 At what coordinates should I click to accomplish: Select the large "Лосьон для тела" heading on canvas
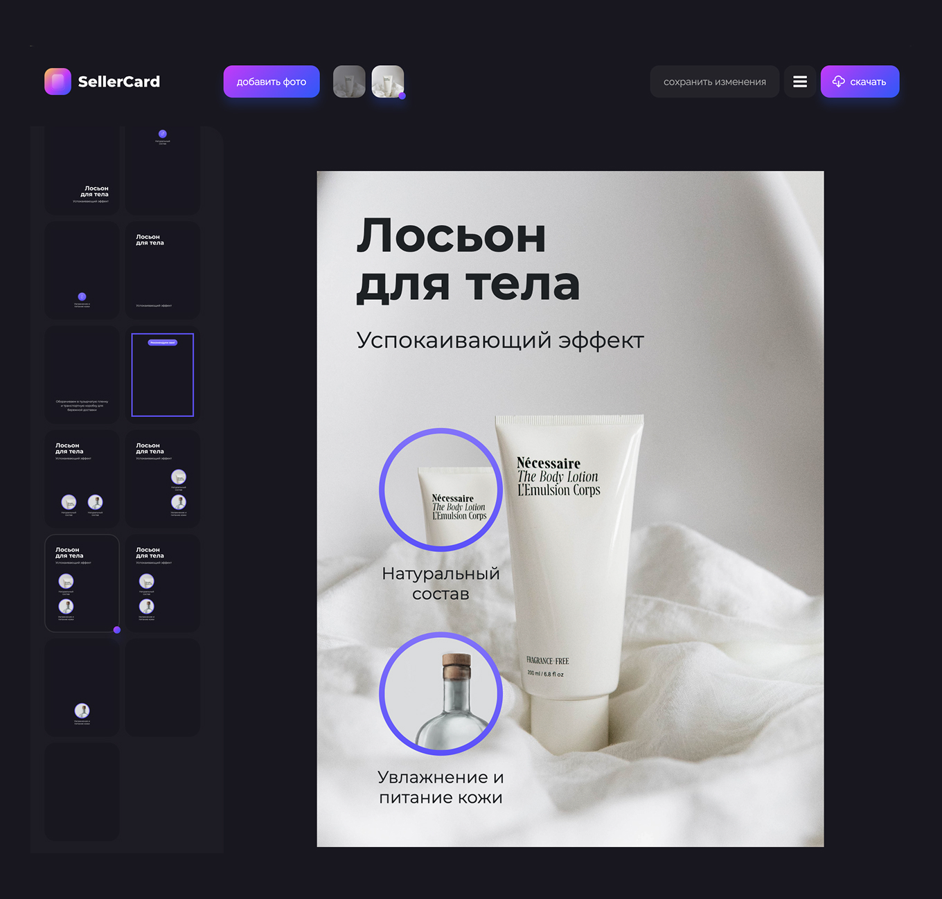468,260
